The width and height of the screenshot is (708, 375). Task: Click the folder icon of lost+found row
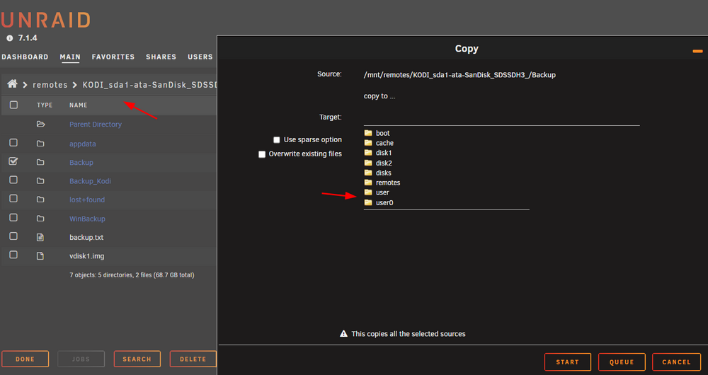[x=40, y=200]
